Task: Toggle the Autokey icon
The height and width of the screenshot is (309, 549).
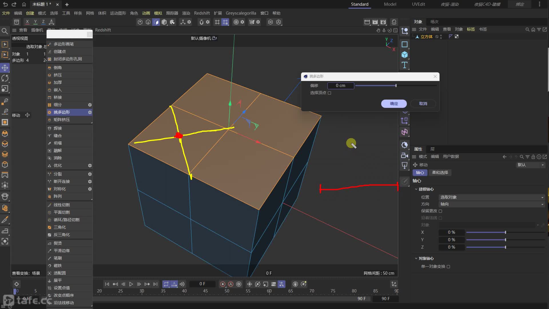Action: [231, 284]
